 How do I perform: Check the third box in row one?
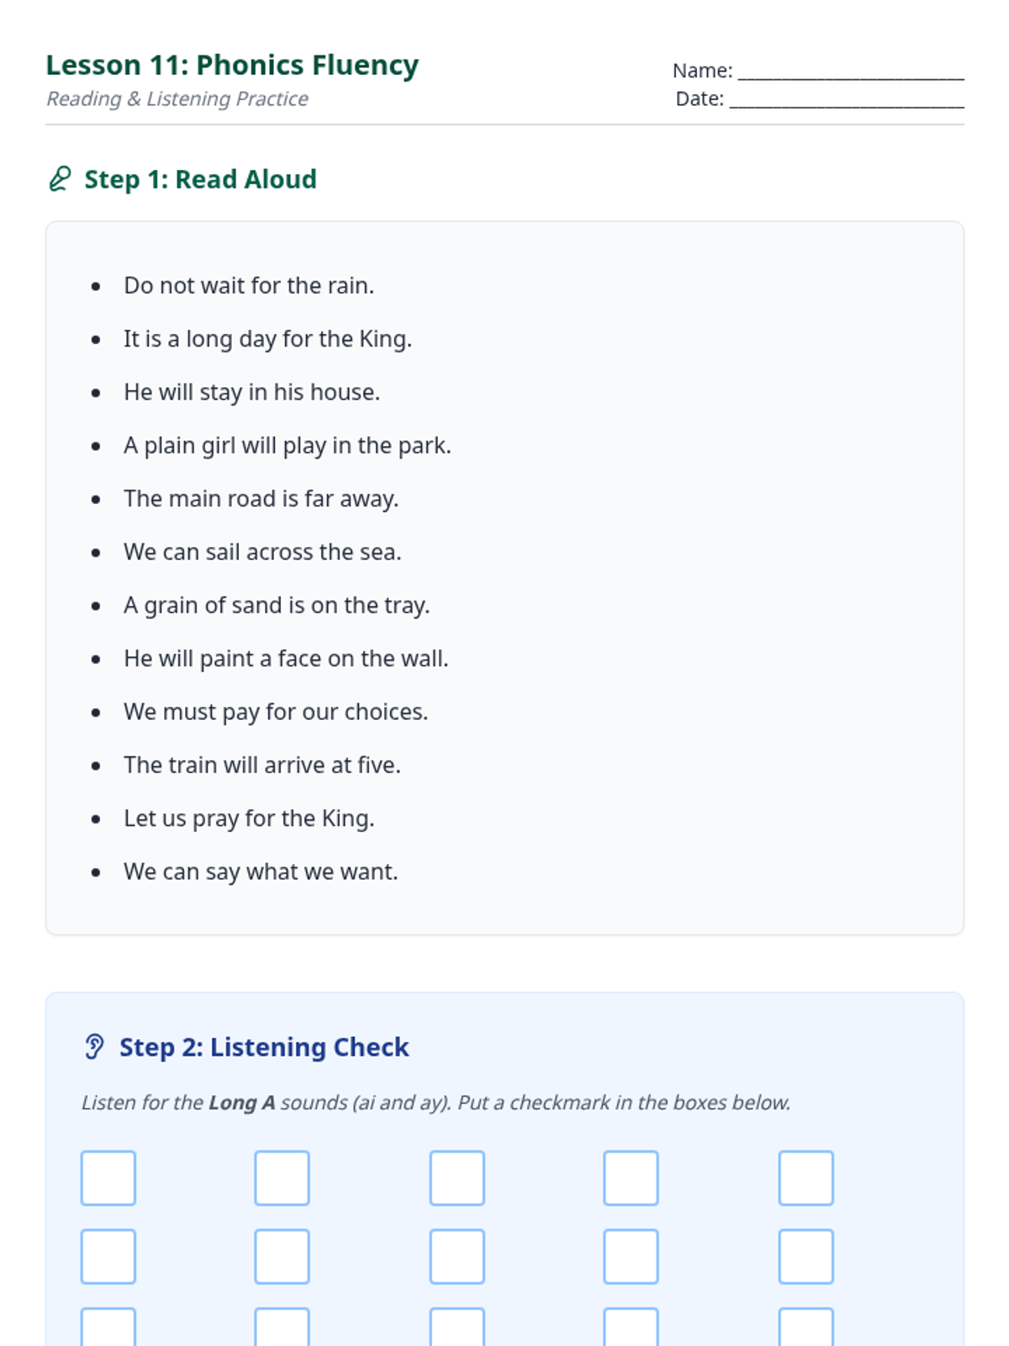(457, 1178)
